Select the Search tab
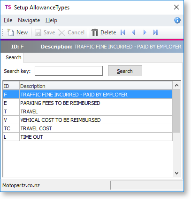This screenshot has height=199, width=191. pyautogui.click(x=14, y=57)
